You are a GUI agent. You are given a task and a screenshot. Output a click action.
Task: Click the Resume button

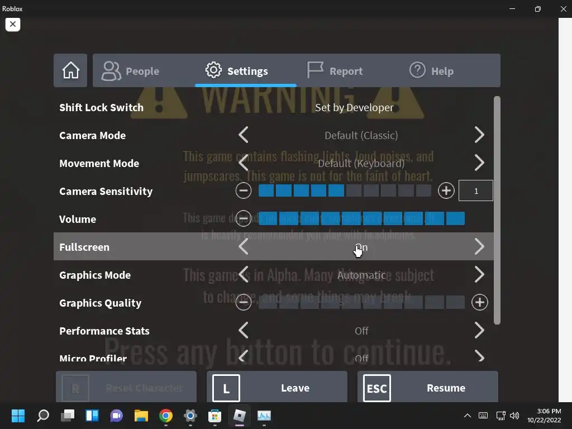pyautogui.click(x=427, y=387)
